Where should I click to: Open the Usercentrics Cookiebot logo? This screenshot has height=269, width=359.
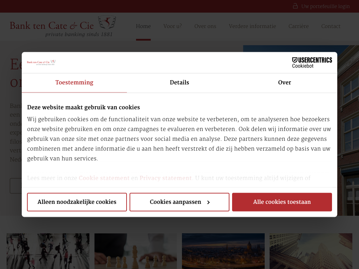click(312, 62)
